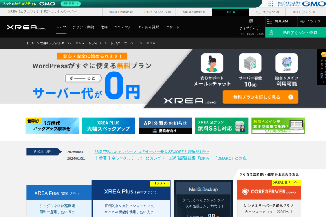Open the GMO services grid icon
The height and width of the screenshot is (217, 326).
(x=271, y=4)
